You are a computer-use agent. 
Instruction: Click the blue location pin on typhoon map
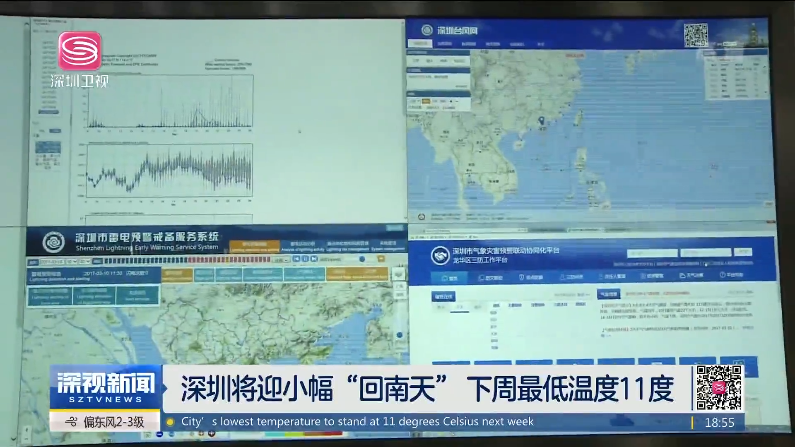coord(541,120)
